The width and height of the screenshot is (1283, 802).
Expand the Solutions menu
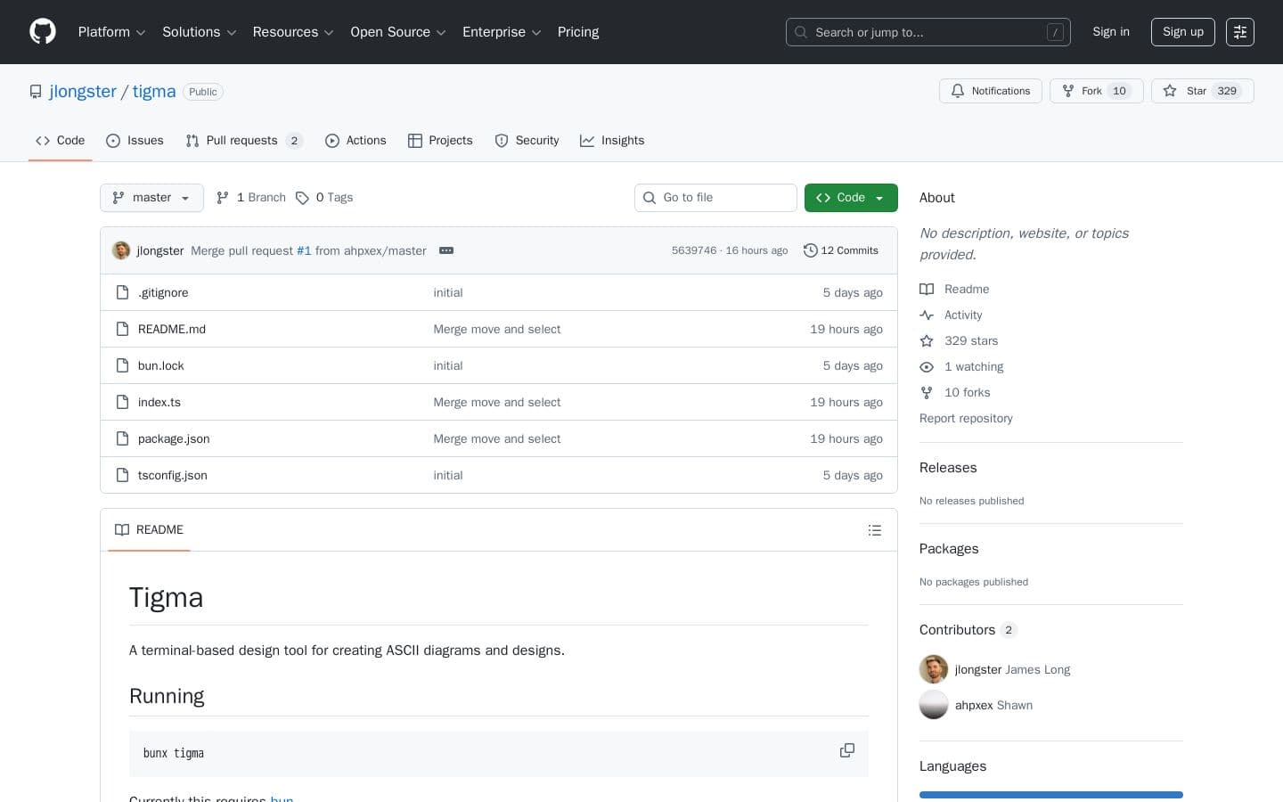[199, 32]
